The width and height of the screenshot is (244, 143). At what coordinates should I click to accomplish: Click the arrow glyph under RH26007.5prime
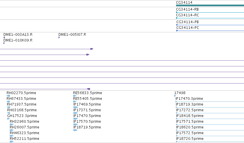(12, 130)
